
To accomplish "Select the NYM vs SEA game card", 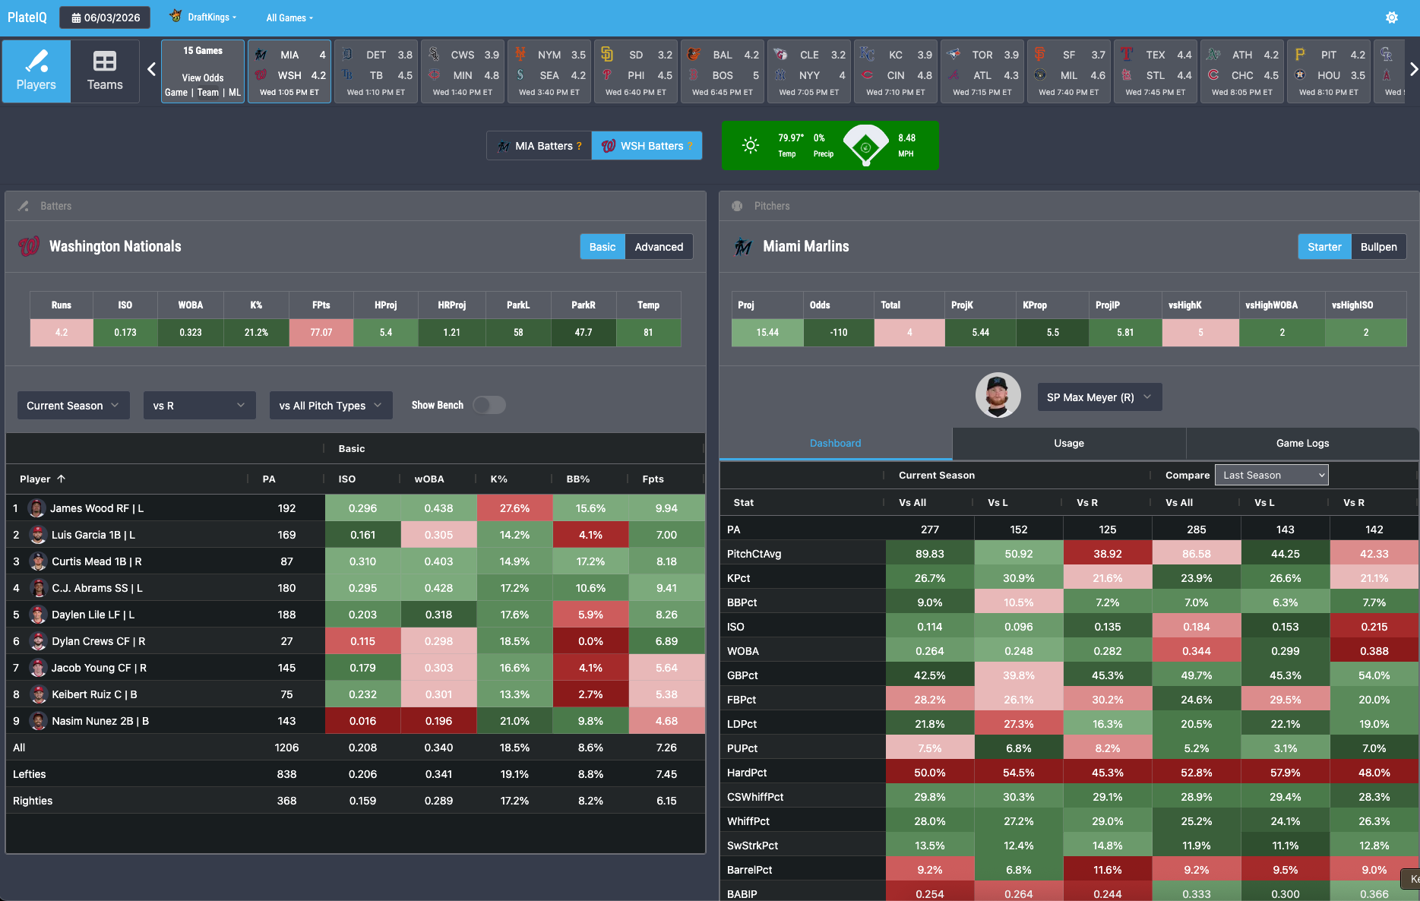I will click(x=549, y=71).
